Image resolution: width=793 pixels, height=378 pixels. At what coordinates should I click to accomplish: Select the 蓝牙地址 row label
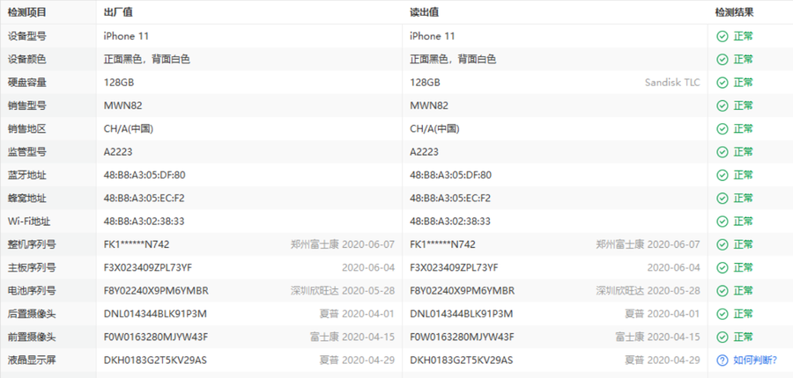coord(26,175)
